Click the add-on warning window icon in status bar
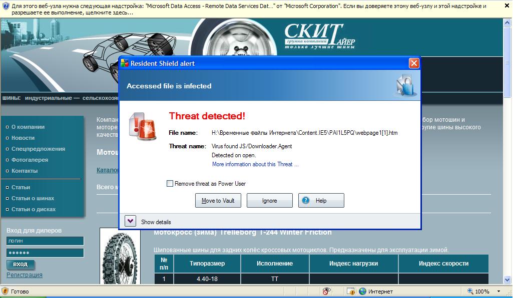 pyautogui.click(x=350, y=291)
